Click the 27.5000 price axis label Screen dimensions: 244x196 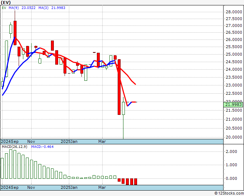[x=234, y=19]
